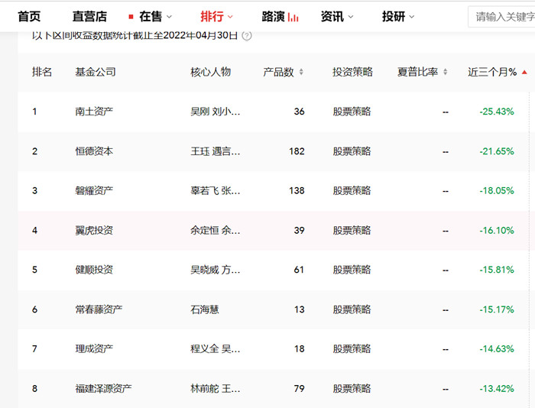Screen dimensions: 535x408
Task: Click the return value -21.65%
Action: [497, 151]
